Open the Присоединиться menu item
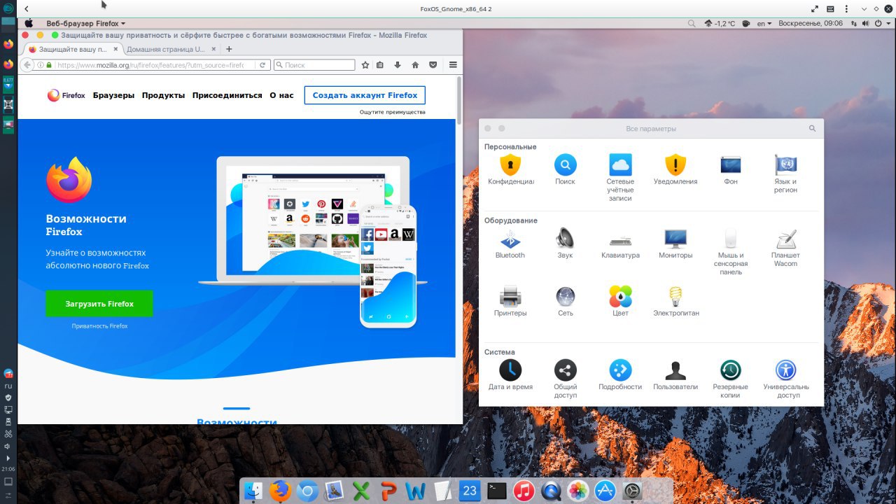 pos(227,95)
